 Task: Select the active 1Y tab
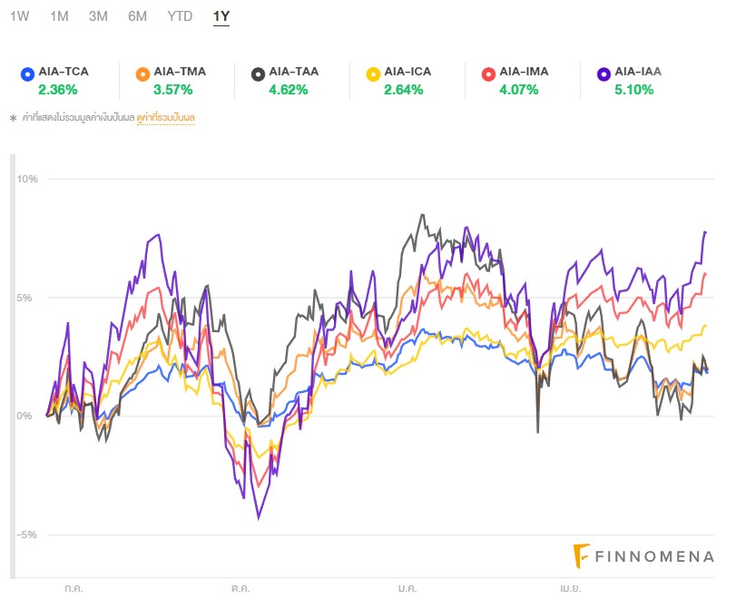[x=221, y=16]
